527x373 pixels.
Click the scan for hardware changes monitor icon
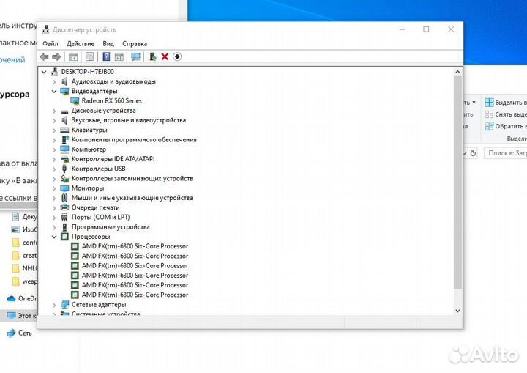tap(135, 56)
